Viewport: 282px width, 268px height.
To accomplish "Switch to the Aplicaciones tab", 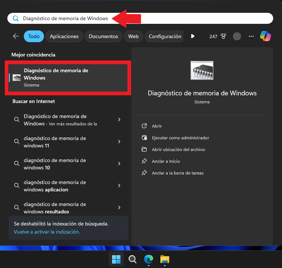I will [x=64, y=36].
